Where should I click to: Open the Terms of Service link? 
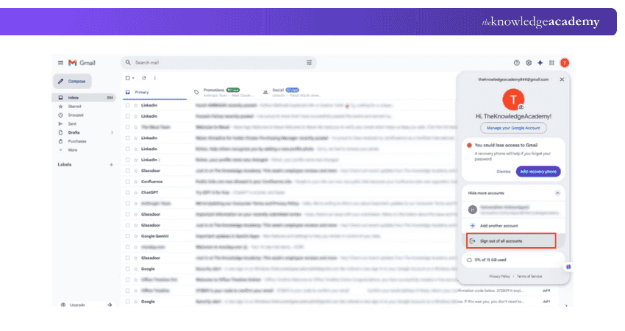tap(529, 277)
